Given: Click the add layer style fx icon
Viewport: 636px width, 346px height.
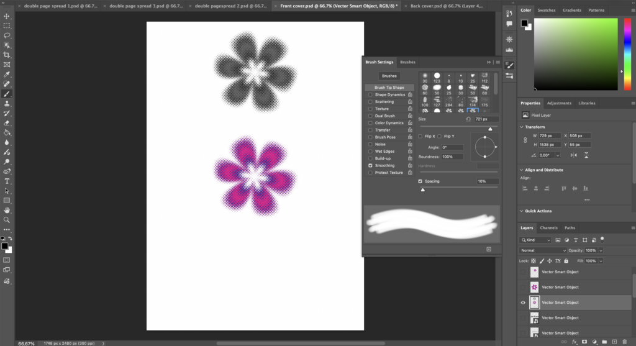Looking at the screenshot, I should click(575, 342).
